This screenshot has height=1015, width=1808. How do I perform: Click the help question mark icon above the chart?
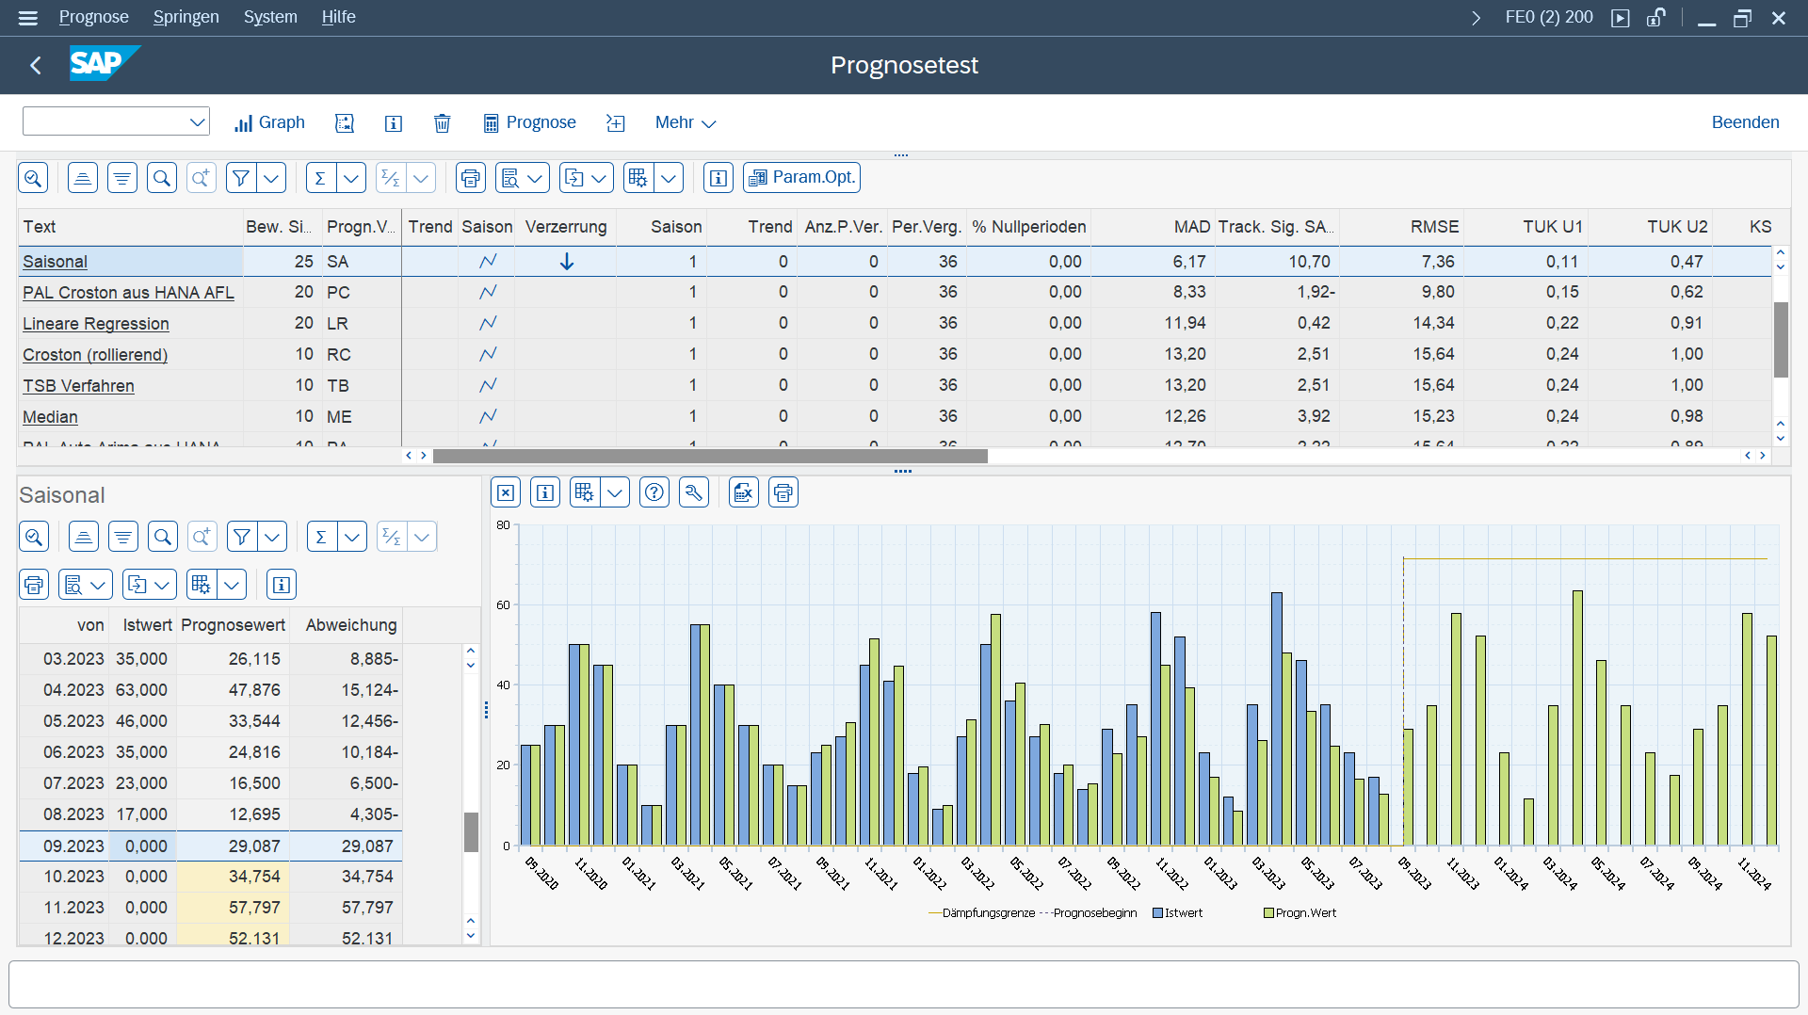pyautogui.click(x=654, y=492)
